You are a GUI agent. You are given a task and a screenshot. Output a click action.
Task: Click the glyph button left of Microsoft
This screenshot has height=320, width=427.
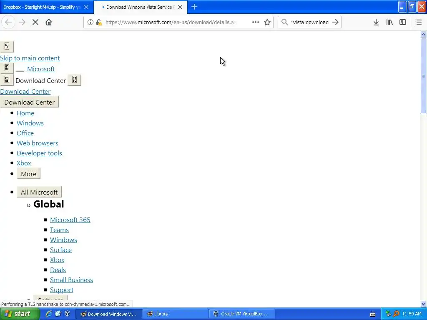[7, 68]
